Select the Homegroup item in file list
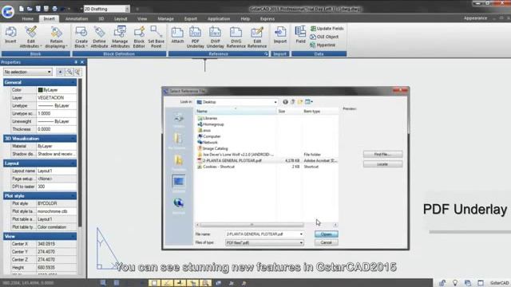The width and height of the screenshot is (511, 287). click(x=211, y=124)
